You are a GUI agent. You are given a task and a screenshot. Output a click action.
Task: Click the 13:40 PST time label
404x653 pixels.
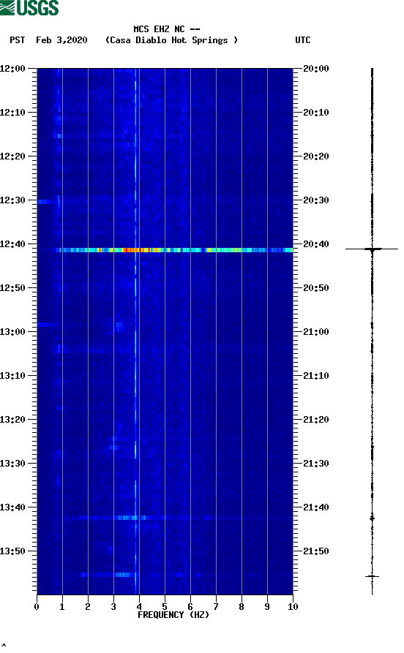[12, 507]
